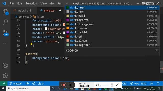Image resolution: width=163 pixels, height=91 pixels.
Task: Click the unsaved dot on style.css tab
Action: click(60, 11)
